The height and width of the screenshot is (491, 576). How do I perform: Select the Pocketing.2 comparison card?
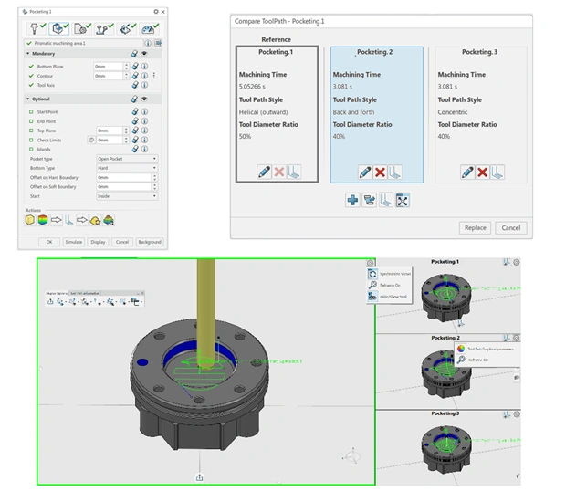[x=377, y=115]
